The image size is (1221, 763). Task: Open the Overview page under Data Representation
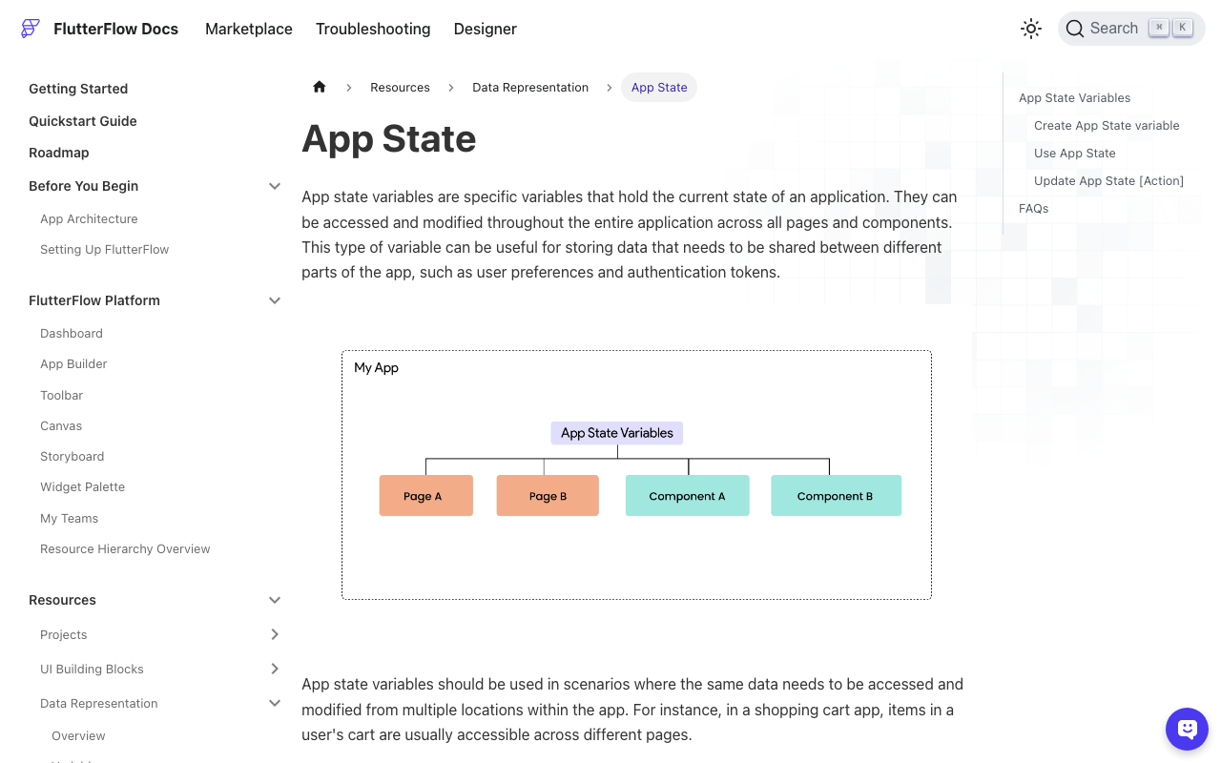(x=78, y=735)
